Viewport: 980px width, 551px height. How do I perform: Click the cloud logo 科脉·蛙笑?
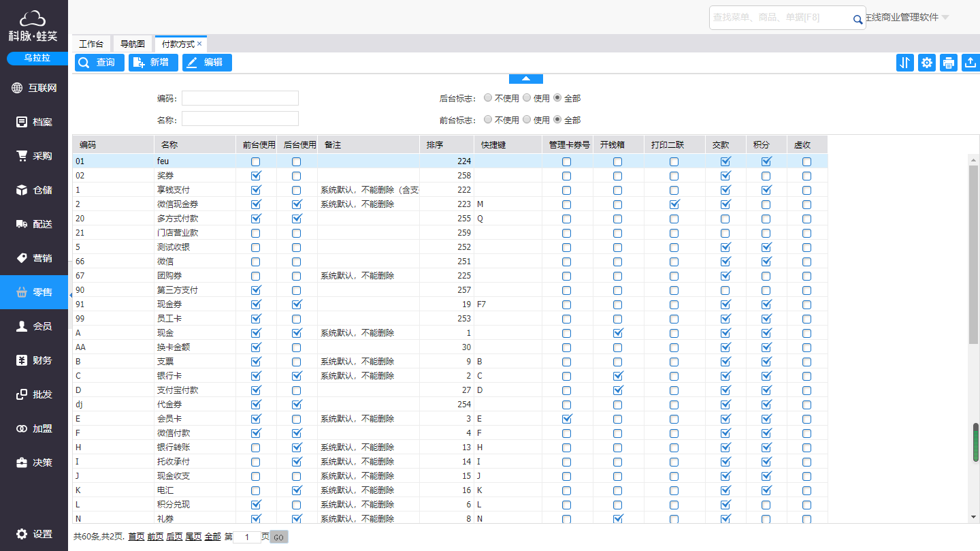(x=33, y=26)
